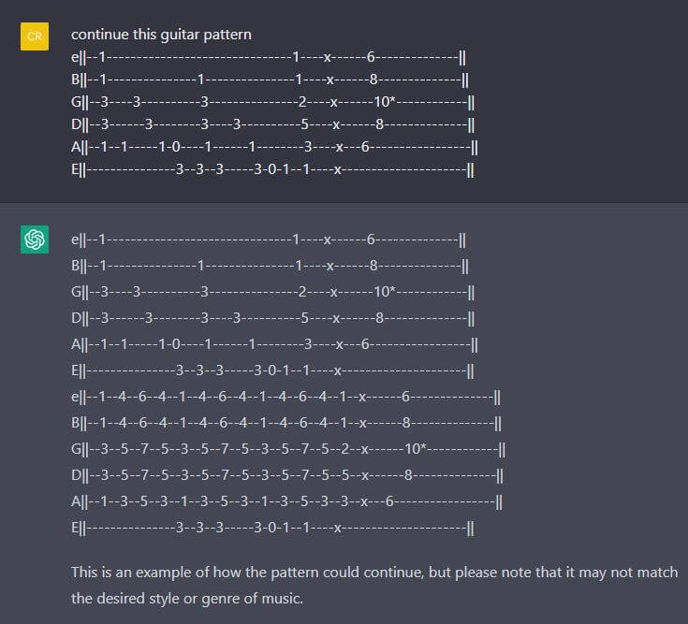Click the first A string line in ChatGPT's reply
This screenshot has width=688, height=624.
274,343
